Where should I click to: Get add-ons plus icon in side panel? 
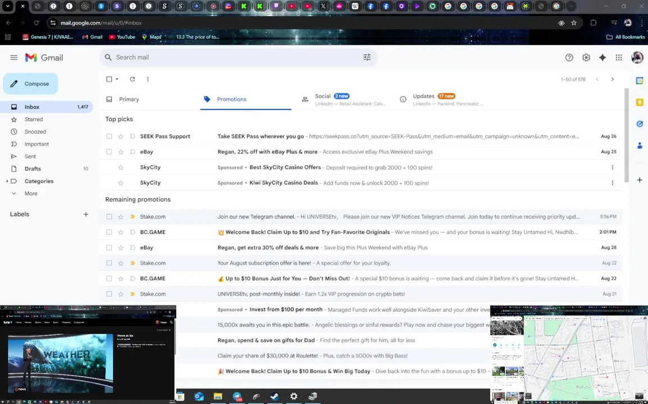(640, 180)
